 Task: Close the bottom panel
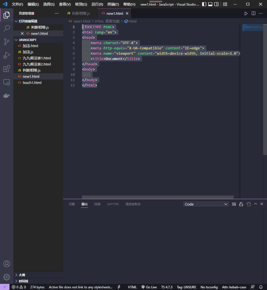(262, 204)
